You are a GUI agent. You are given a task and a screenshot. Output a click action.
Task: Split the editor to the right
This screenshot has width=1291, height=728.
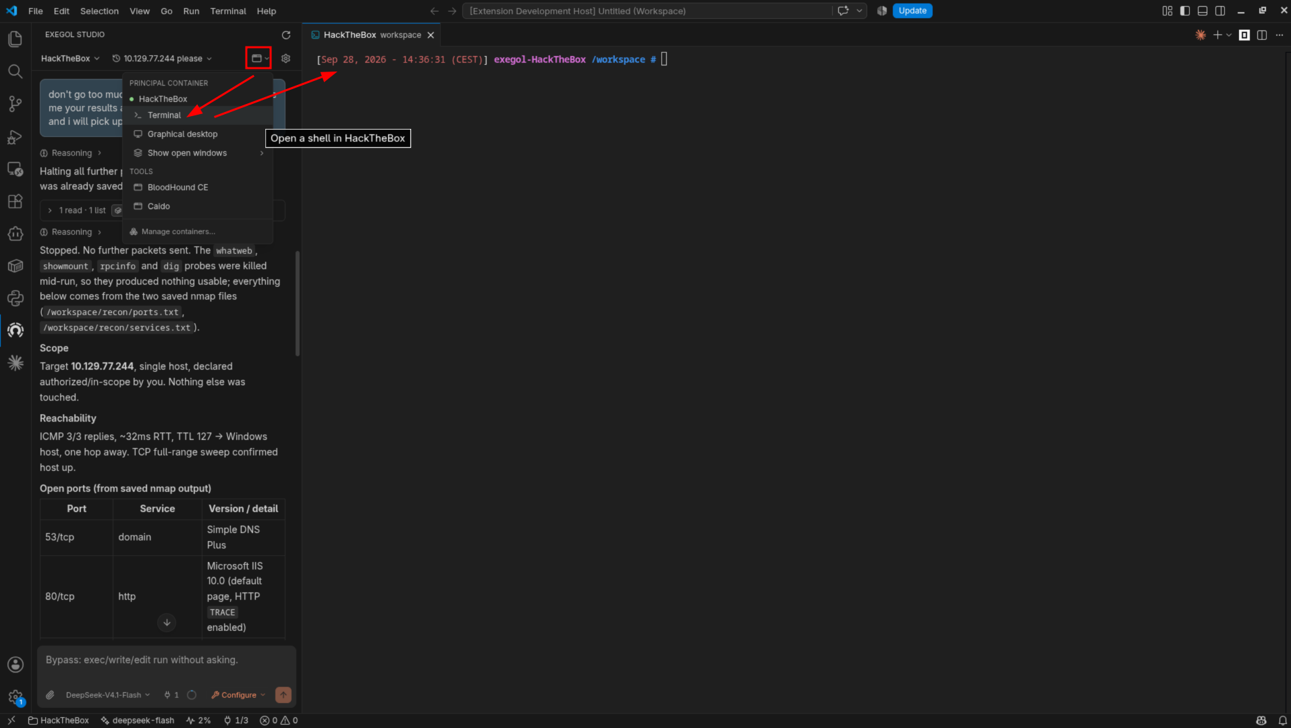1262,35
